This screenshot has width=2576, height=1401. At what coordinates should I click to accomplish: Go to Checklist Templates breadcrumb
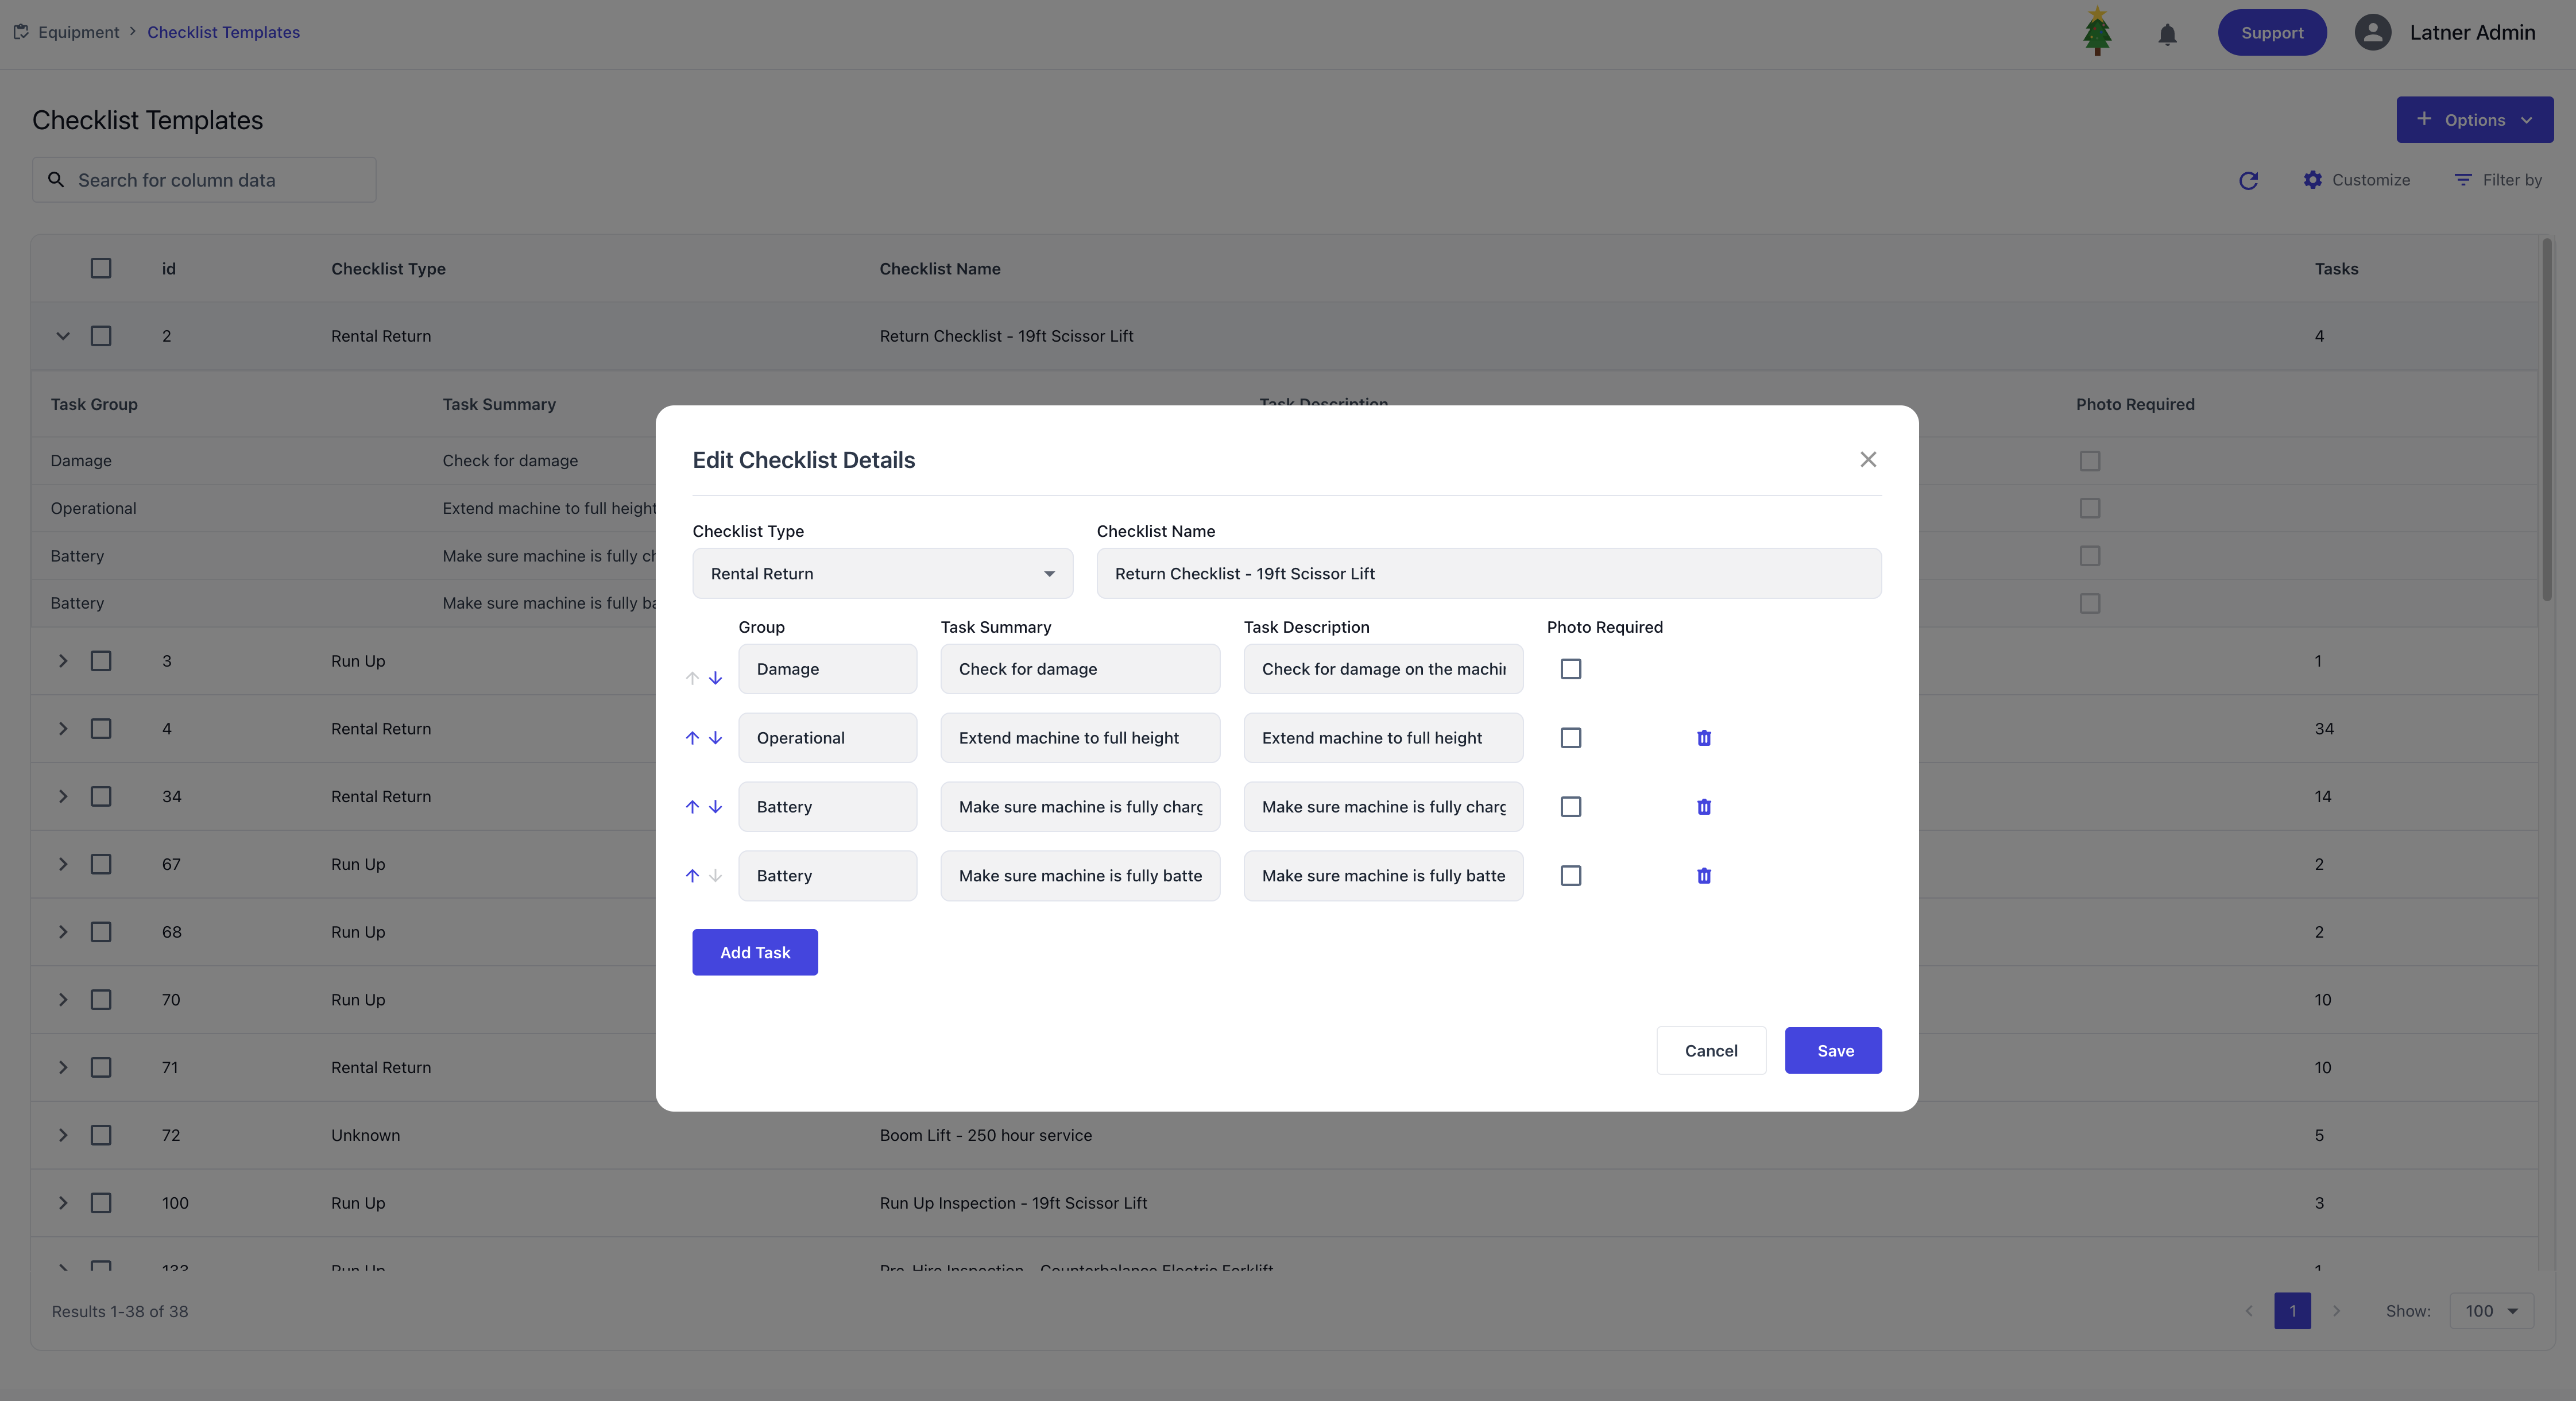[x=223, y=32]
